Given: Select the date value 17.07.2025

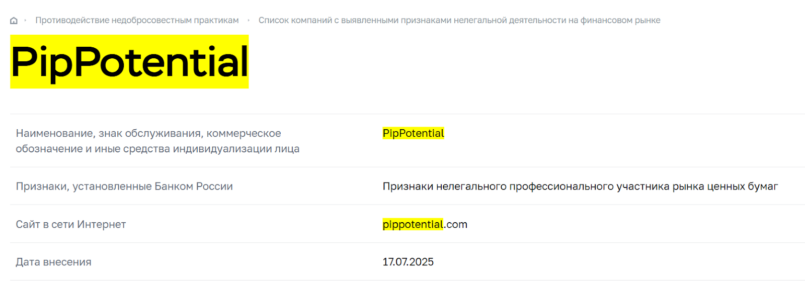Looking at the screenshot, I should click(408, 262).
